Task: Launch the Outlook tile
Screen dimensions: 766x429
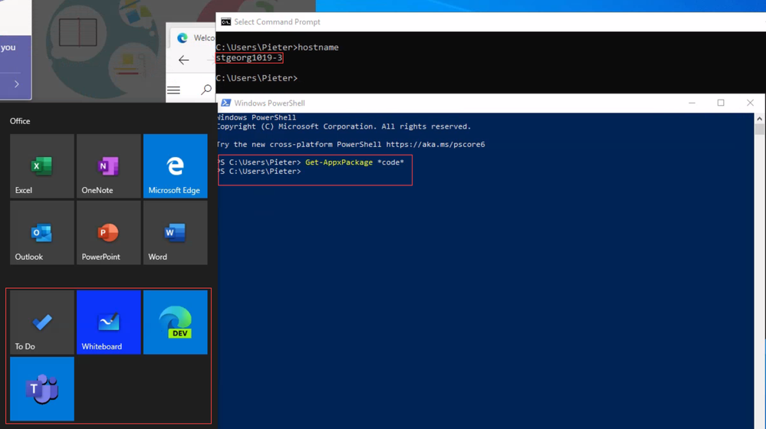Action: pyautogui.click(x=42, y=233)
